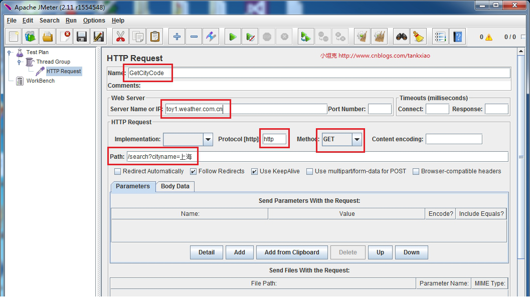Click the Path input field
Viewport: 530px width, 308px height.
(317, 157)
